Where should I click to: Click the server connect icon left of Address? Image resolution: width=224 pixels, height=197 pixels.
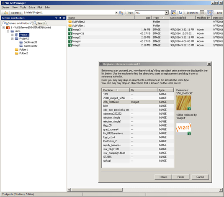(6, 13)
